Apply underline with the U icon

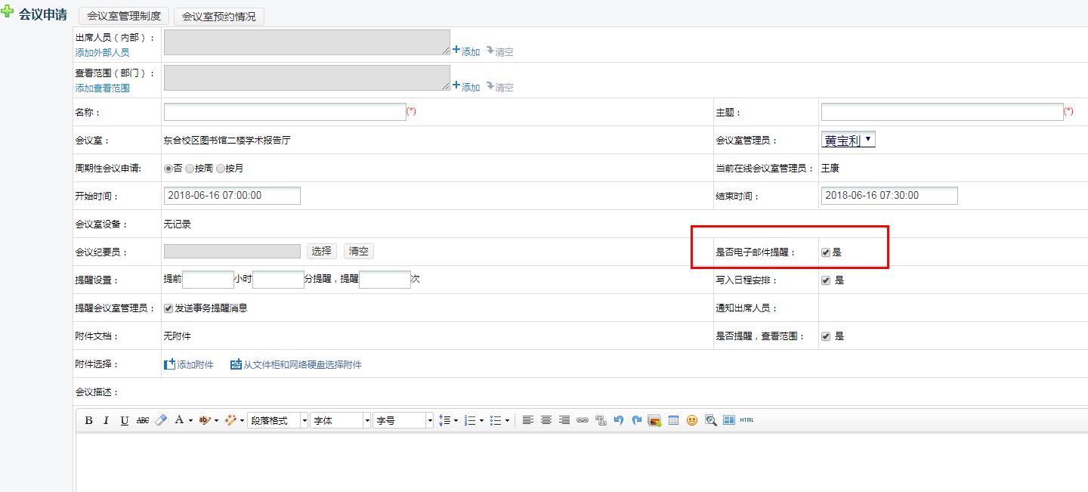(x=124, y=420)
